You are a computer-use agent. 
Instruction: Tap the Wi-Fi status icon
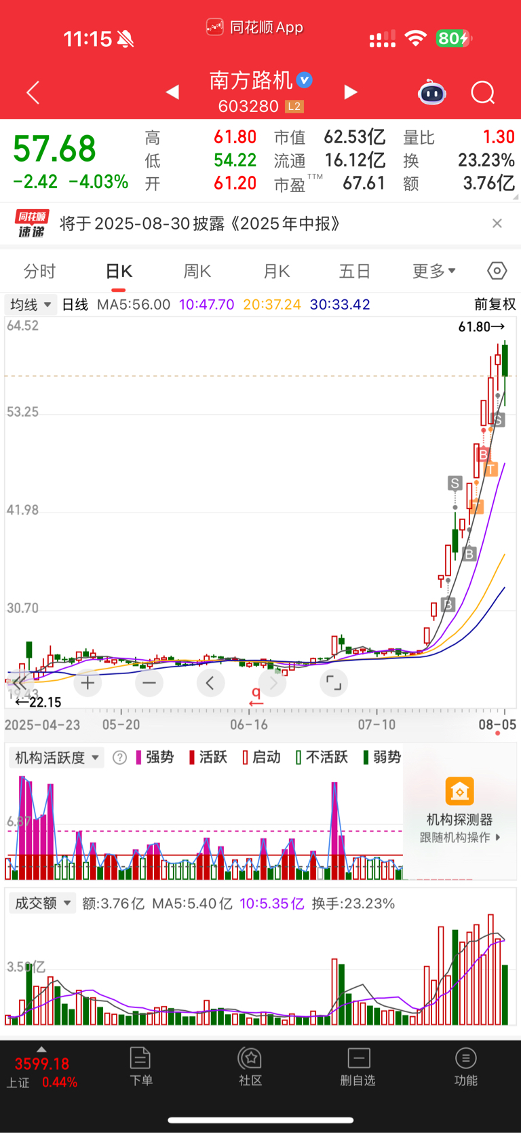[x=415, y=39]
